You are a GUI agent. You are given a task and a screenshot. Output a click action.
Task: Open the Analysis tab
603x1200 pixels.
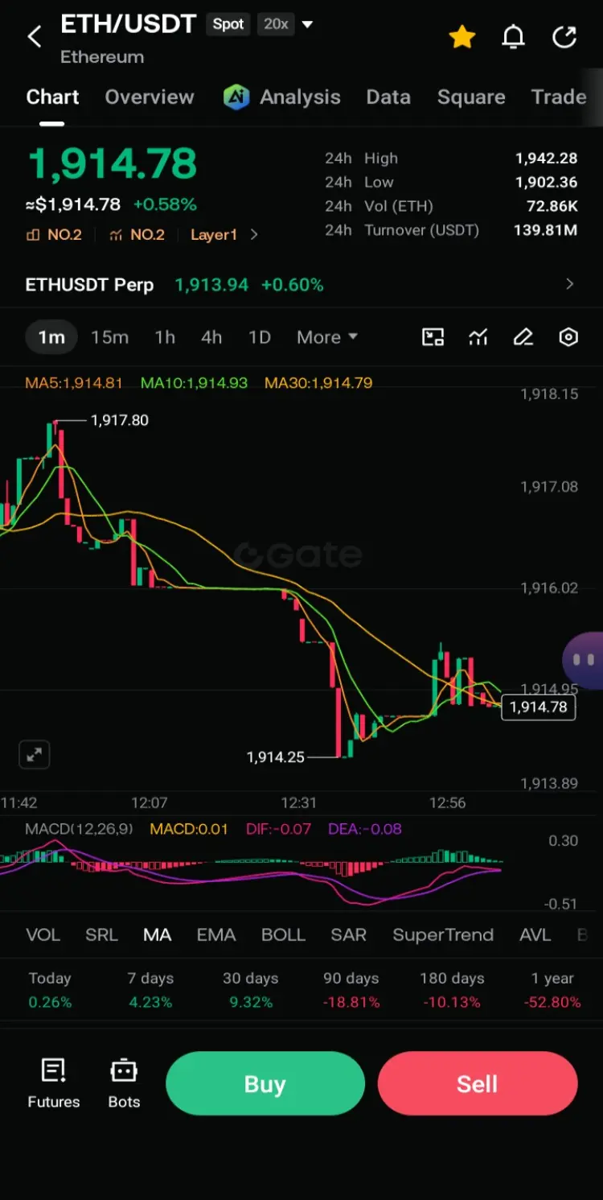[x=300, y=97]
